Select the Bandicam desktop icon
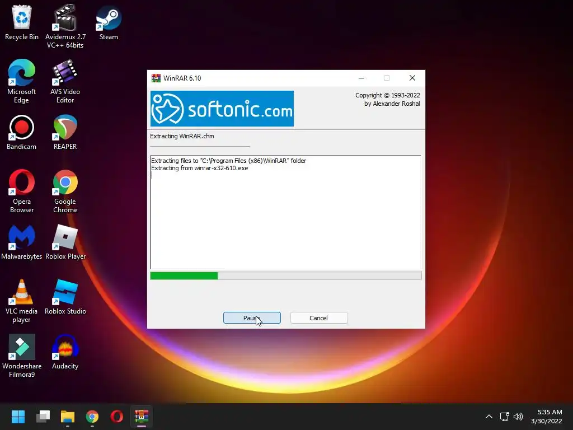573x430 pixels. pyautogui.click(x=22, y=132)
